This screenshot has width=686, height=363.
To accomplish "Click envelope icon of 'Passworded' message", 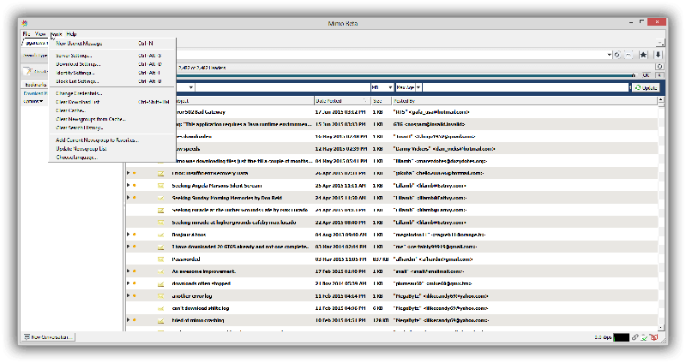I will (160, 259).
